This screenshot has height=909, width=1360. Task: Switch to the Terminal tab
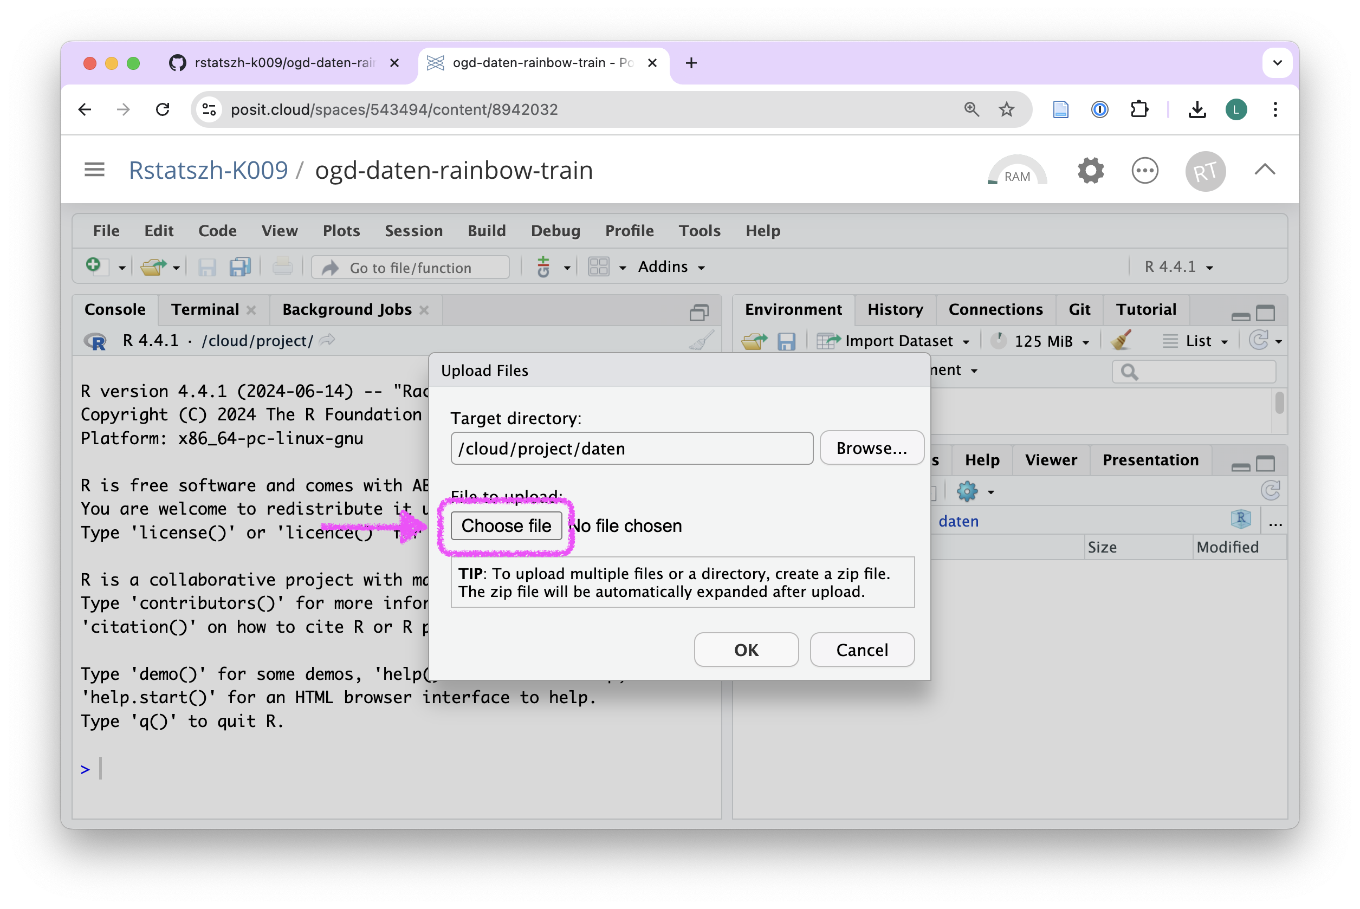(205, 309)
